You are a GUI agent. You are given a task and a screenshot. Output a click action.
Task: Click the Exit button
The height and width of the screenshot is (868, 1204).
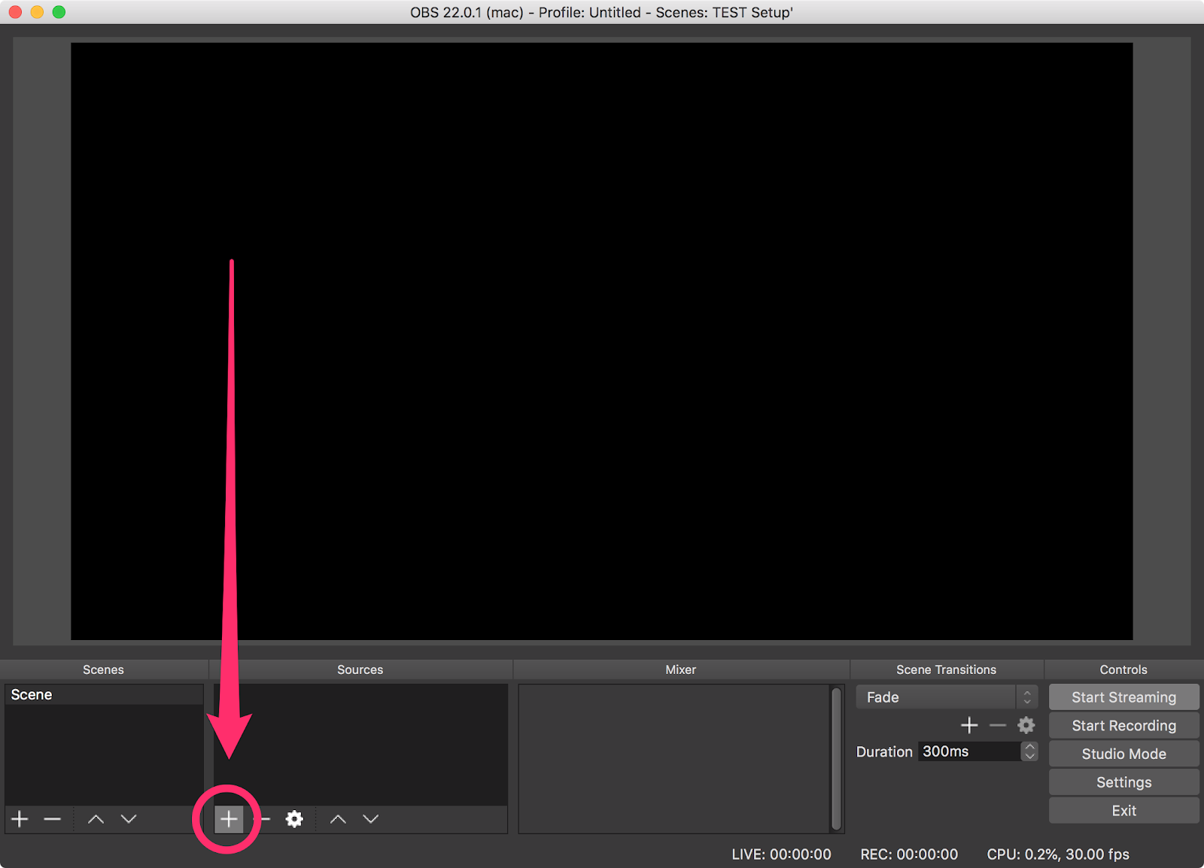point(1123,811)
